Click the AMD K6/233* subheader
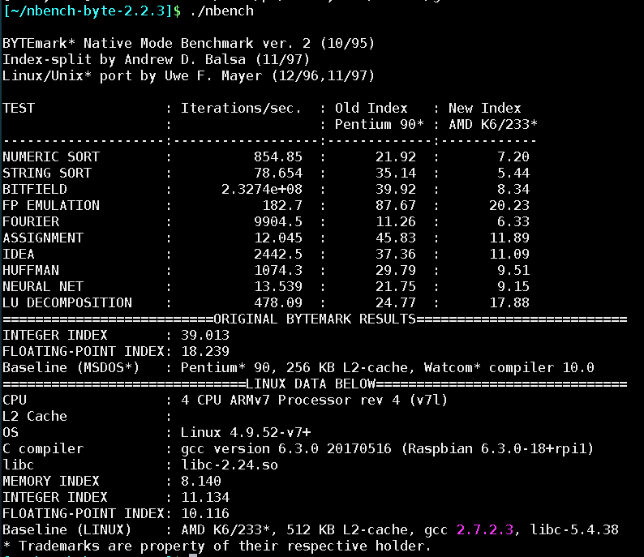644x557 pixels. click(x=493, y=124)
